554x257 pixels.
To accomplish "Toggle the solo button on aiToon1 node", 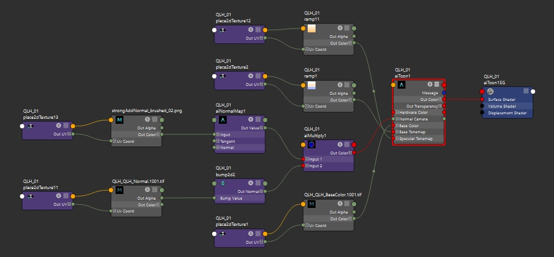I will [x=429, y=85].
